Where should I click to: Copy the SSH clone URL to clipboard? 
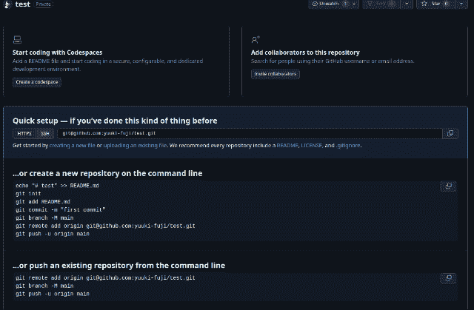click(450, 133)
